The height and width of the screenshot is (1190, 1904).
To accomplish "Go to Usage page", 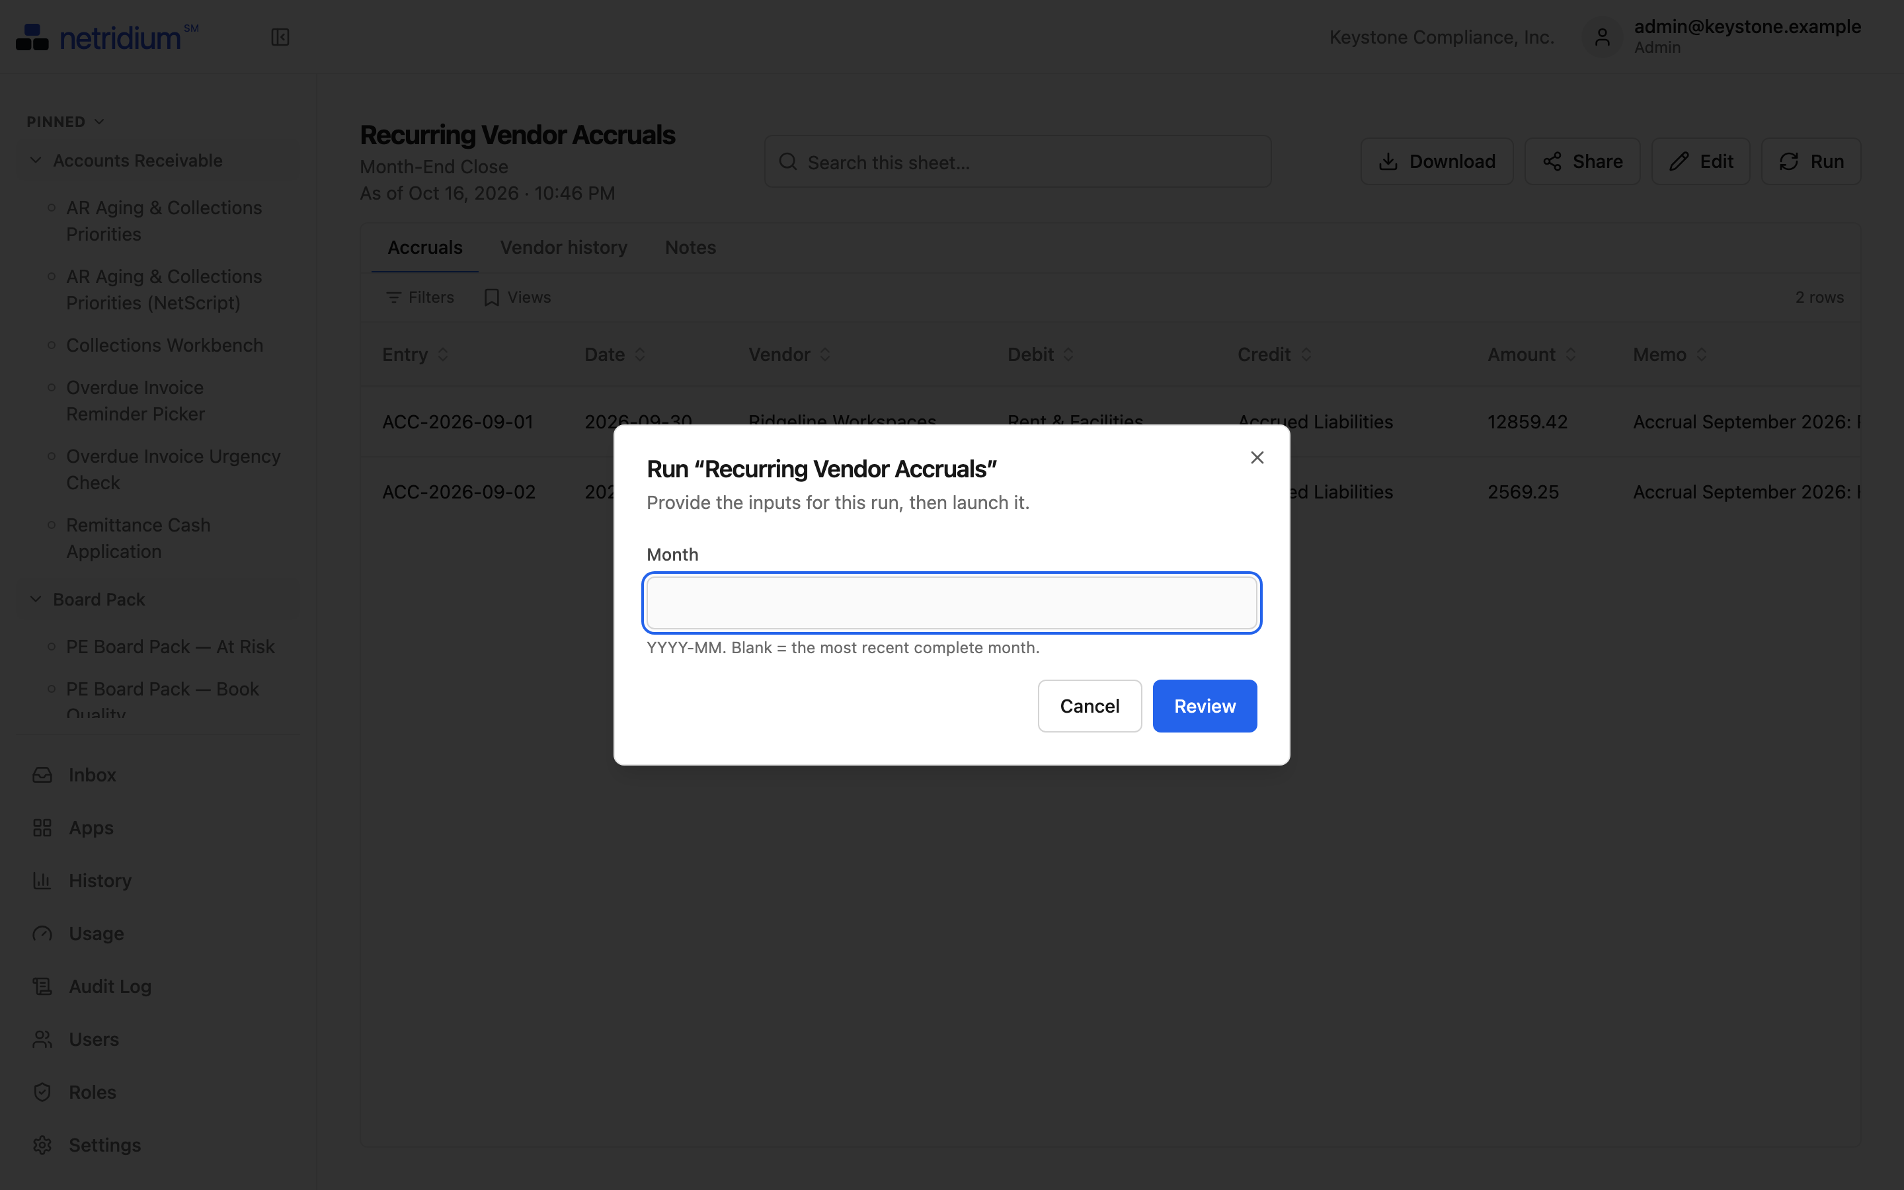I will (x=96, y=933).
